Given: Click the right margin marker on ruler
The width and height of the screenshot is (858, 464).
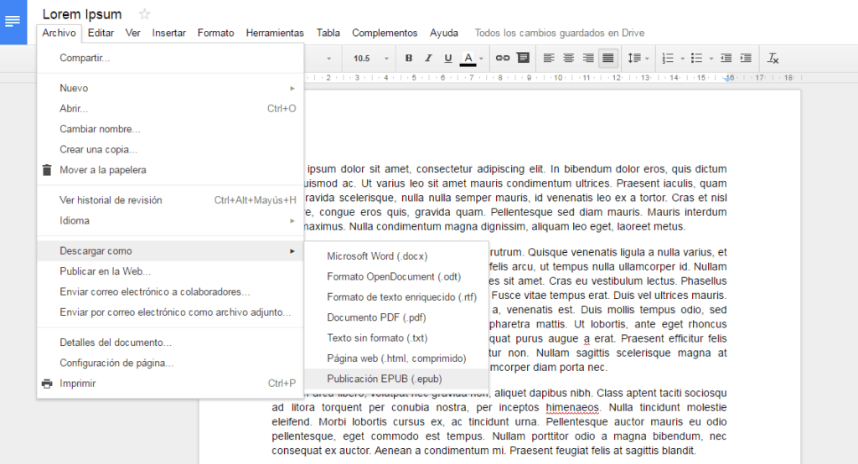Looking at the screenshot, I should (x=728, y=79).
